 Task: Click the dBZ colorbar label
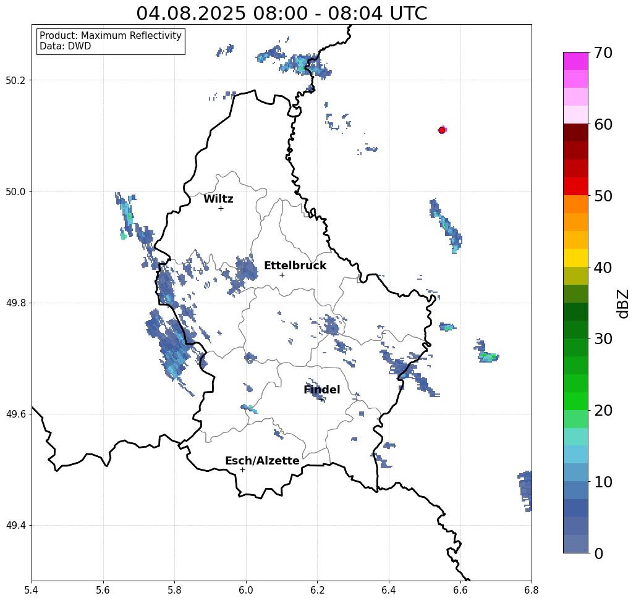point(622,303)
